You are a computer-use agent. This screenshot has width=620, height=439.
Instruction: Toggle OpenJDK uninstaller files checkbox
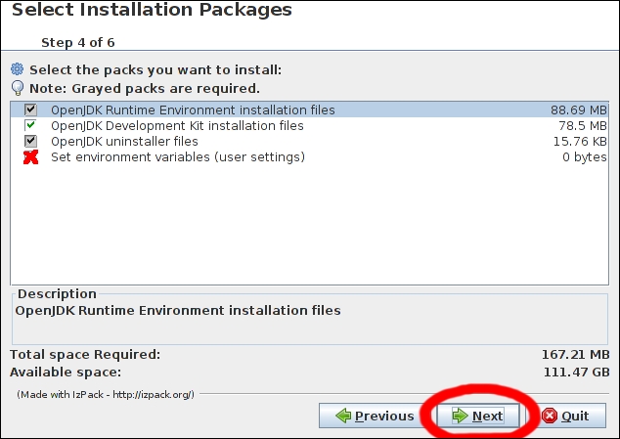click(30, 142)
